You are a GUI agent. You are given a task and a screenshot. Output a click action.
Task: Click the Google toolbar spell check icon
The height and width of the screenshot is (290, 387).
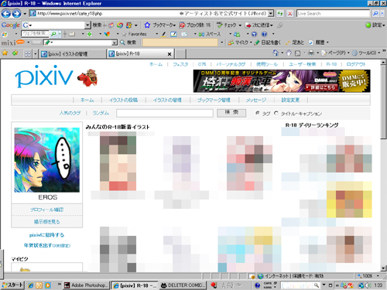coord(220,25)
